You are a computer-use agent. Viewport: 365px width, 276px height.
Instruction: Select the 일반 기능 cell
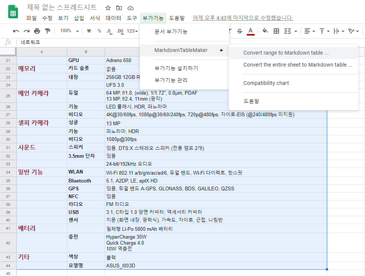point(42,172)
